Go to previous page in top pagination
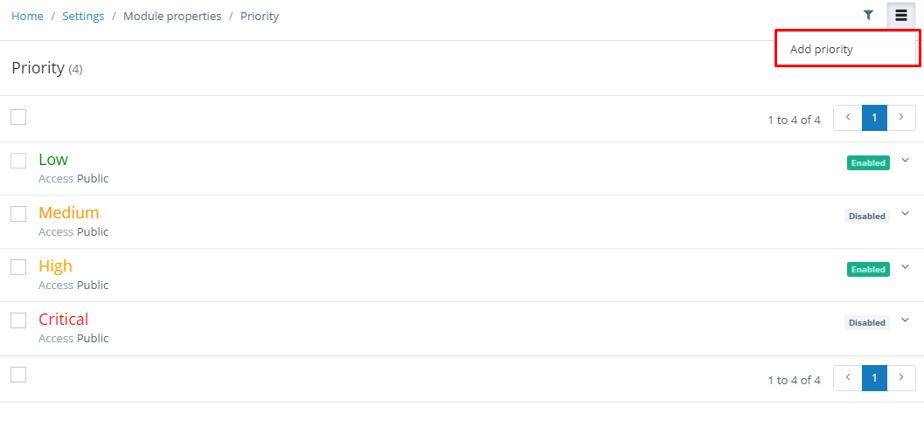This screenshot has width=924, height=427. 848,118
